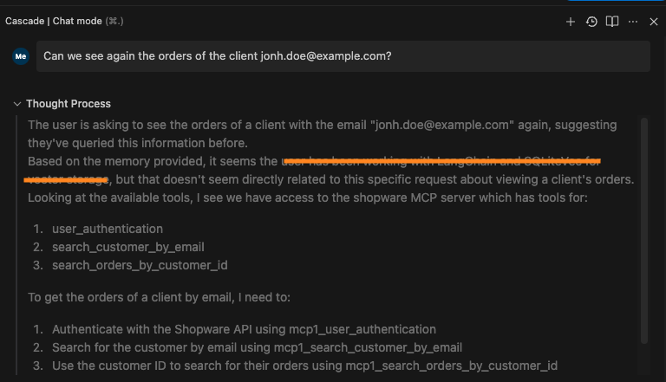Click the Cascade | Chat mode title
The image size is (666, 382).
(x=54, y=21)
